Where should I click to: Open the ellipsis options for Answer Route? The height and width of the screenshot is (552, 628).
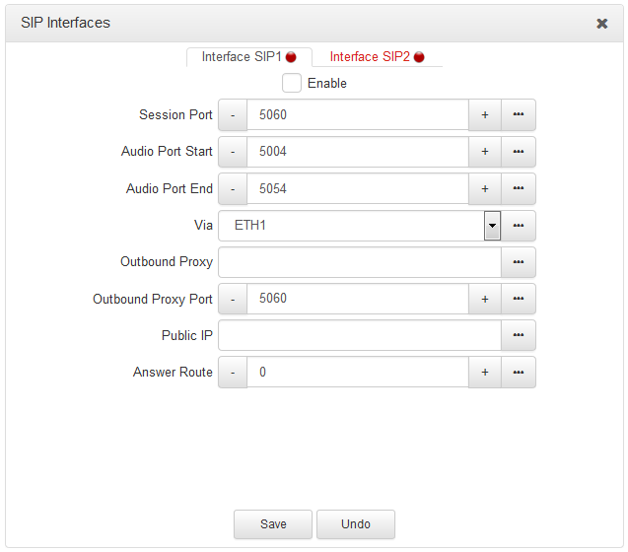point(518,372)
